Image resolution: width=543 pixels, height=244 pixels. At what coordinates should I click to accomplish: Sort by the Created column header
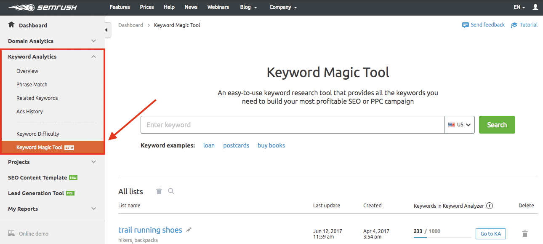point(373,206)
